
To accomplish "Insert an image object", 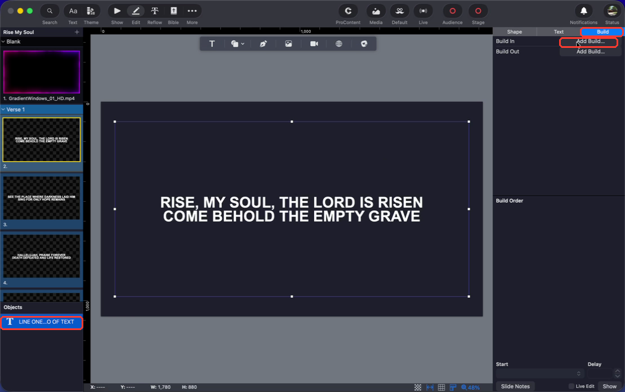I will tap(289, 44).
